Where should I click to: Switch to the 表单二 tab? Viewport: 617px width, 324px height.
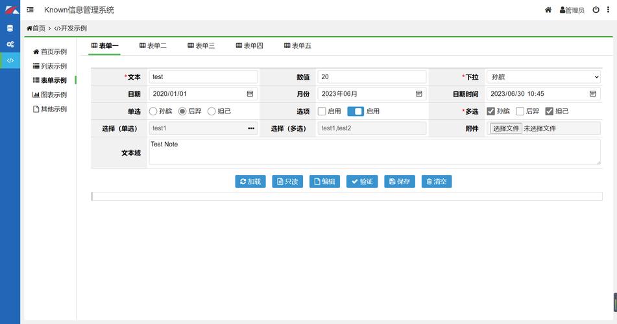click(153, 45)
